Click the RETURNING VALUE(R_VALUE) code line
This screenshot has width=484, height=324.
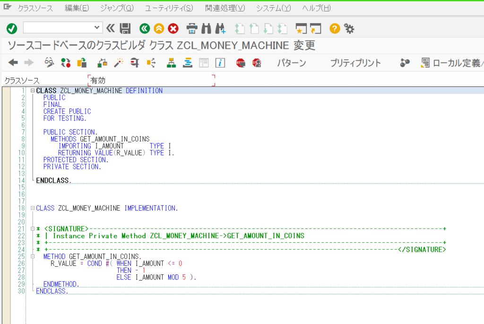click(116, 153)
